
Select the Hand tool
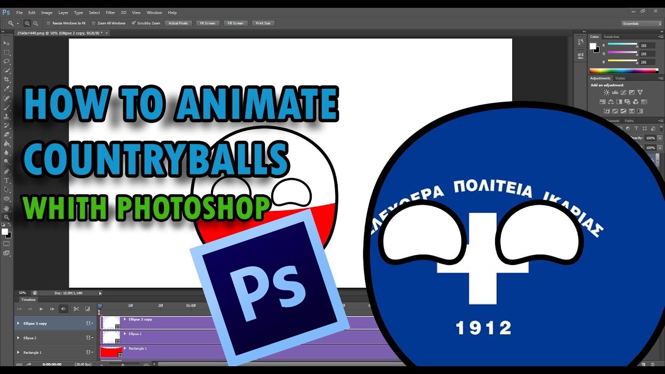point(7,208)
